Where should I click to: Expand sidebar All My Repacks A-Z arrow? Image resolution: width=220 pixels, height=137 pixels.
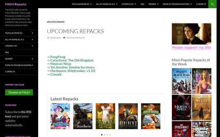33,40
